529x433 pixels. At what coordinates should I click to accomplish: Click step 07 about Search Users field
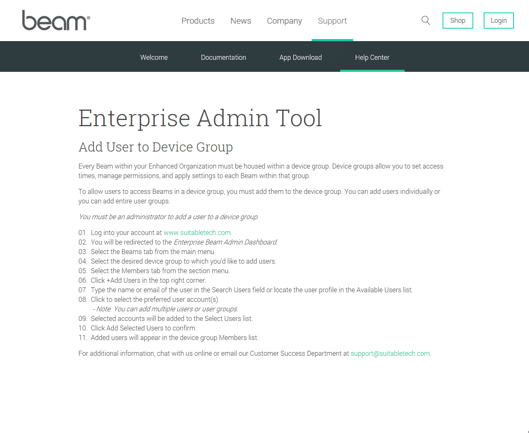(x=246, y=290)
